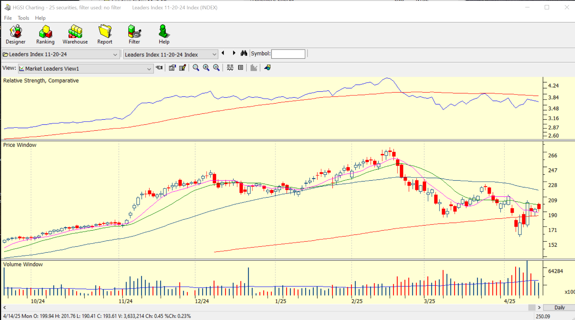Expand the Leaders Index 11-20-24 folder dropdown
The width and height of the screenshot is (575, 320).
[x=115, y=54]
